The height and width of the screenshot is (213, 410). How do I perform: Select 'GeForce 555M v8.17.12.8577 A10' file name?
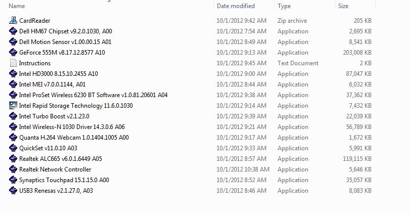pos(62,52)
